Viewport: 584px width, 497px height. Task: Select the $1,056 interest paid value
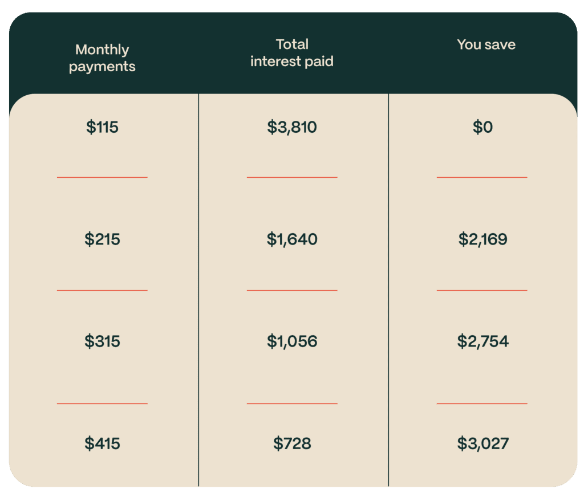click(x=292, y=341)
